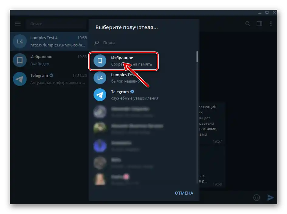Click the search magnifier icon in the top bar
Screen dimensions: 287x214
coord(248,23)
